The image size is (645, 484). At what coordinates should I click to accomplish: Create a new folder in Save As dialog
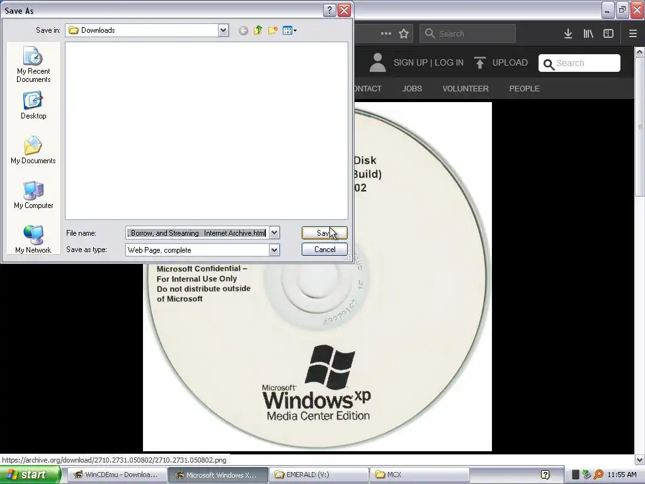[x=272, y=30]
